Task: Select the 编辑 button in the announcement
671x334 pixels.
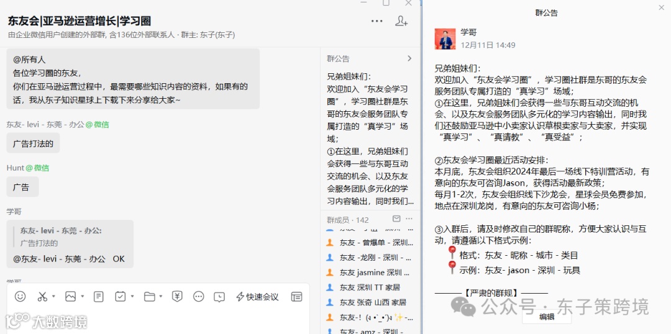Action: (547, 317)
